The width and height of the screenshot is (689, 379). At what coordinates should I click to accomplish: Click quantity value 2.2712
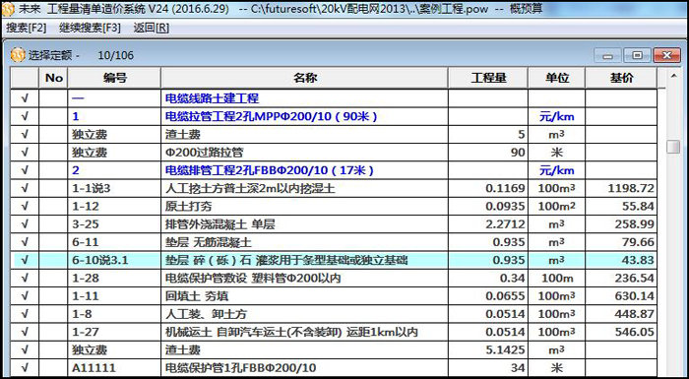(505, 224)
